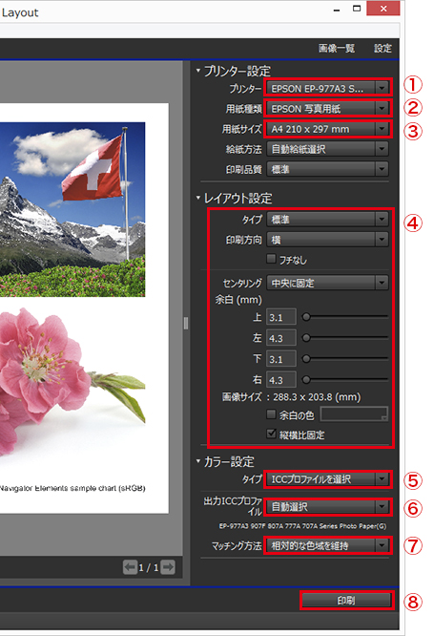Go to the previous page arrow
Viewport: 434px width, 636px height.
pos(130,566)
